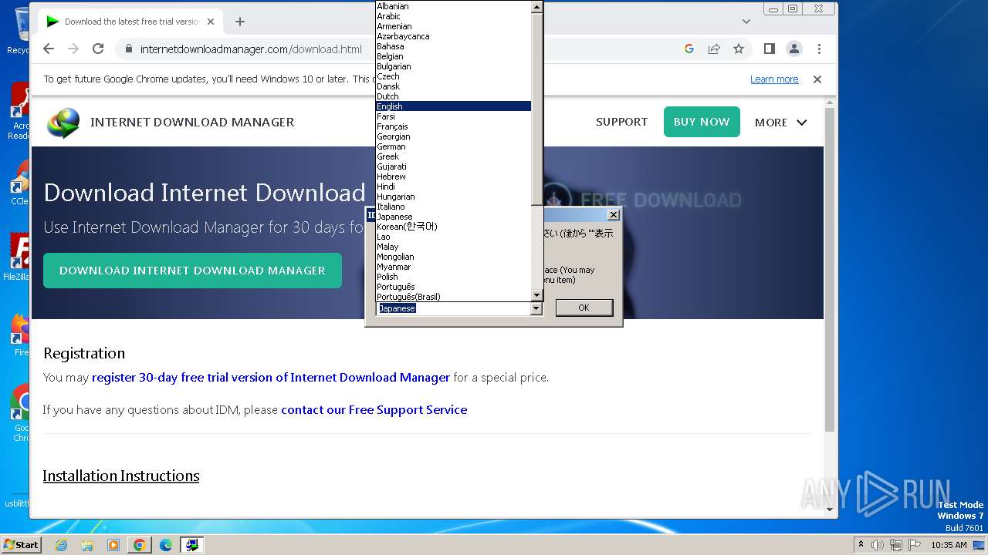Open register 30-day free trial version link
The width and height of the screenshot is (988, 555).
pyautogui.click(x=271, y=378)
